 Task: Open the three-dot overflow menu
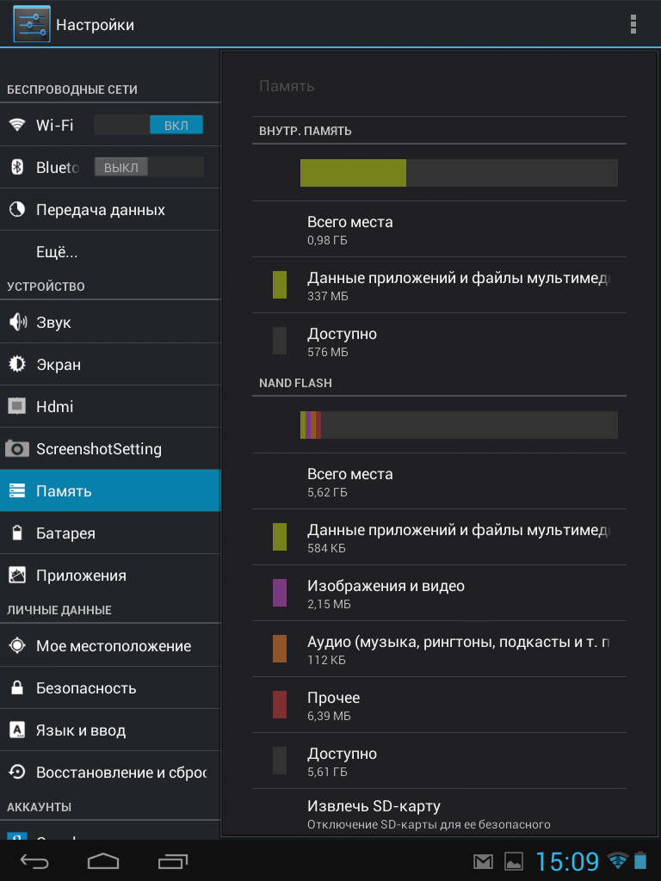pos(633,23)
